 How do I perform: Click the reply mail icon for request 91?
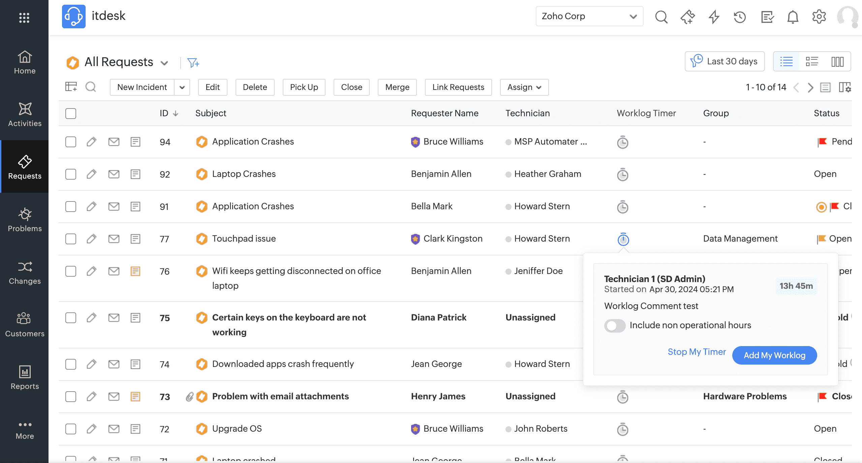click(114, 206)
